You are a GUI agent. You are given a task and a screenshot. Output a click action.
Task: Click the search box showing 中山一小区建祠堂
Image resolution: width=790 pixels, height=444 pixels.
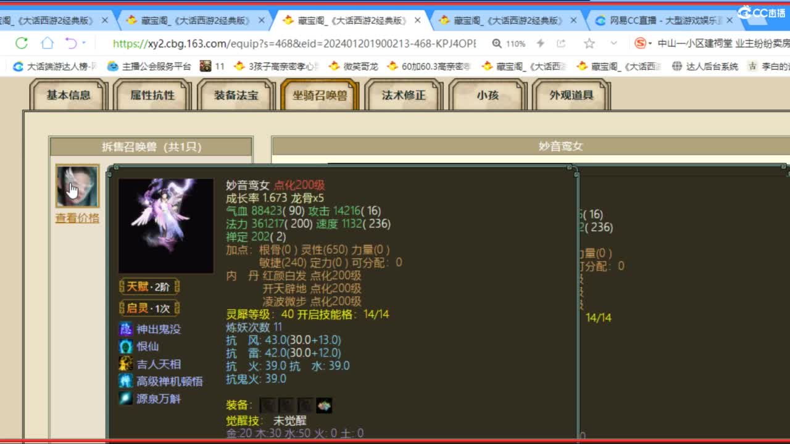[x=723, y=44]
